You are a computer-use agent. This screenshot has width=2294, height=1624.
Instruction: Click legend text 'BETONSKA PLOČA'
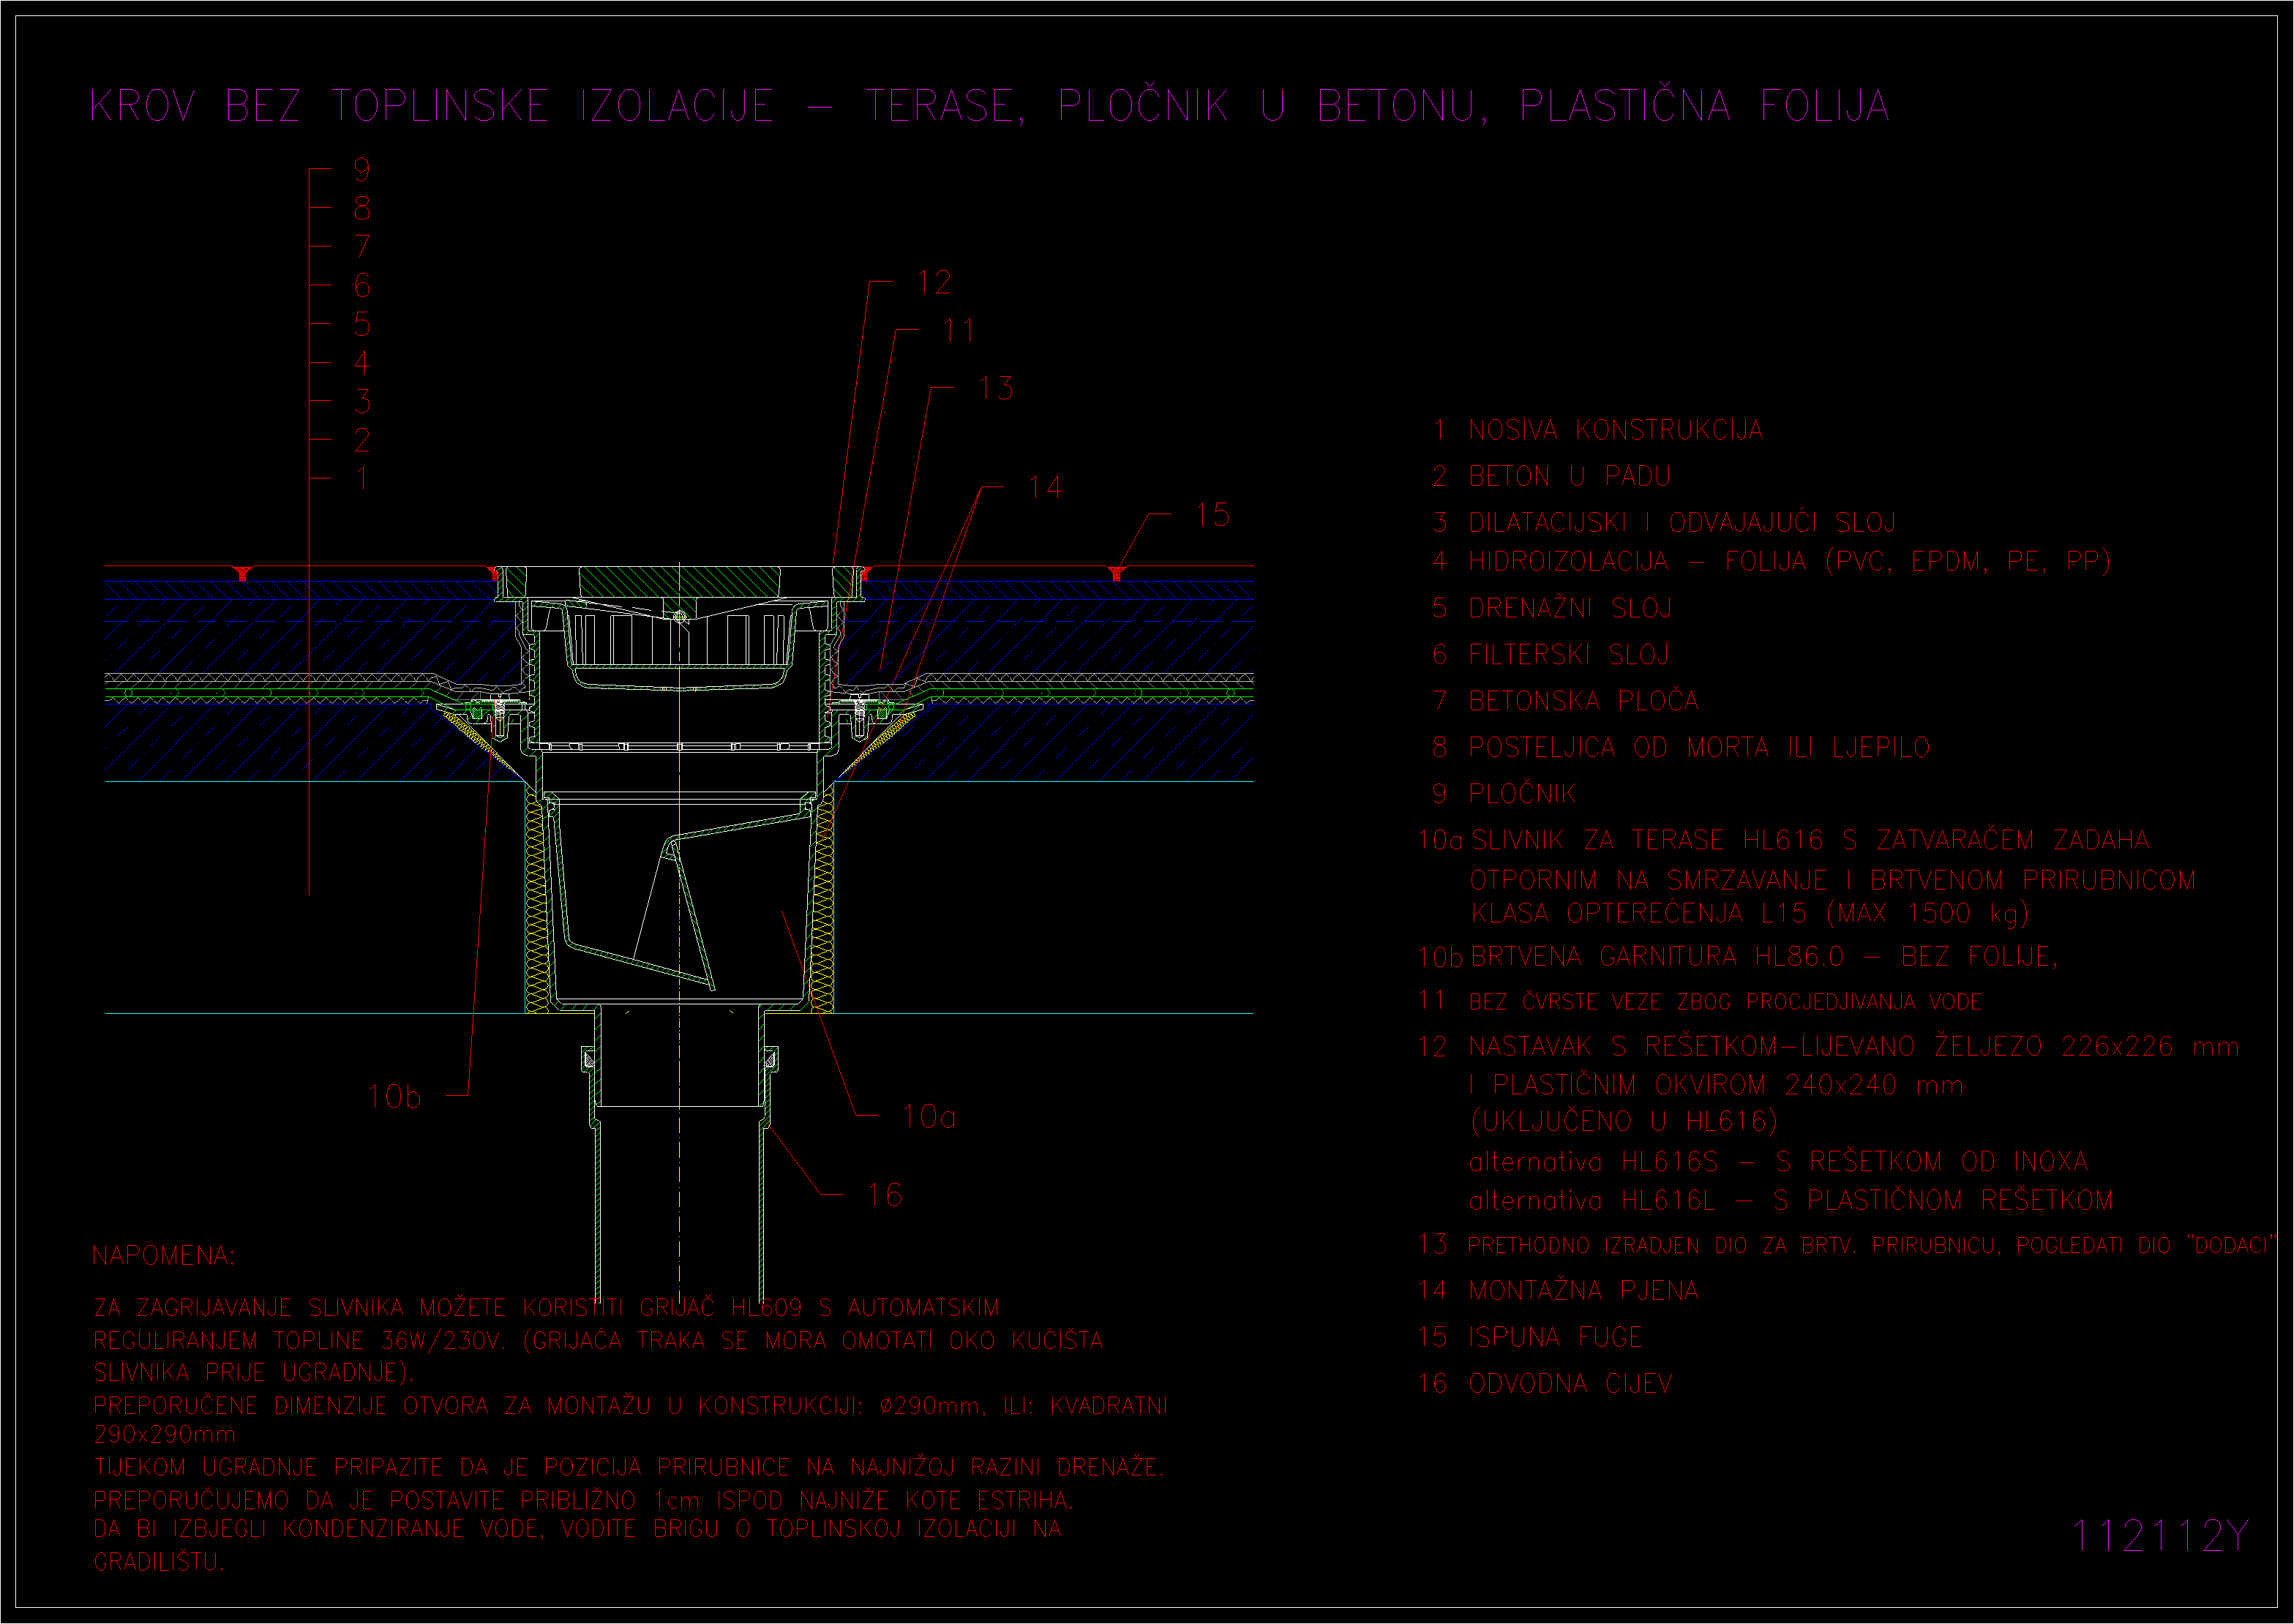tap(1583, 700)
